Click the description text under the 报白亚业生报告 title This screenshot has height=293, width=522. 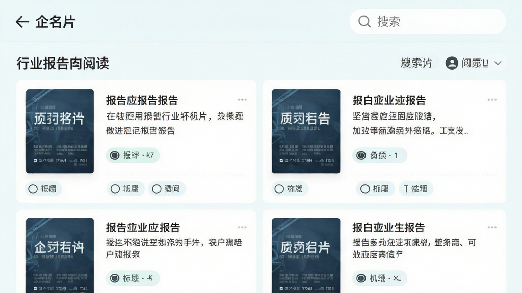pos(414,248)
